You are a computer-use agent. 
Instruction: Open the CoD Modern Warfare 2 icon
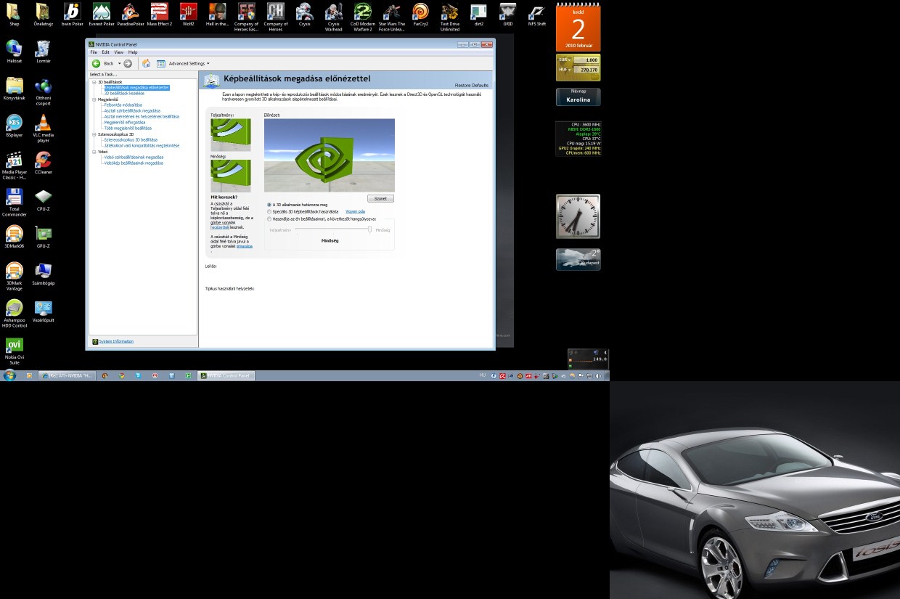pyautogui.click(x=363, y=17)
